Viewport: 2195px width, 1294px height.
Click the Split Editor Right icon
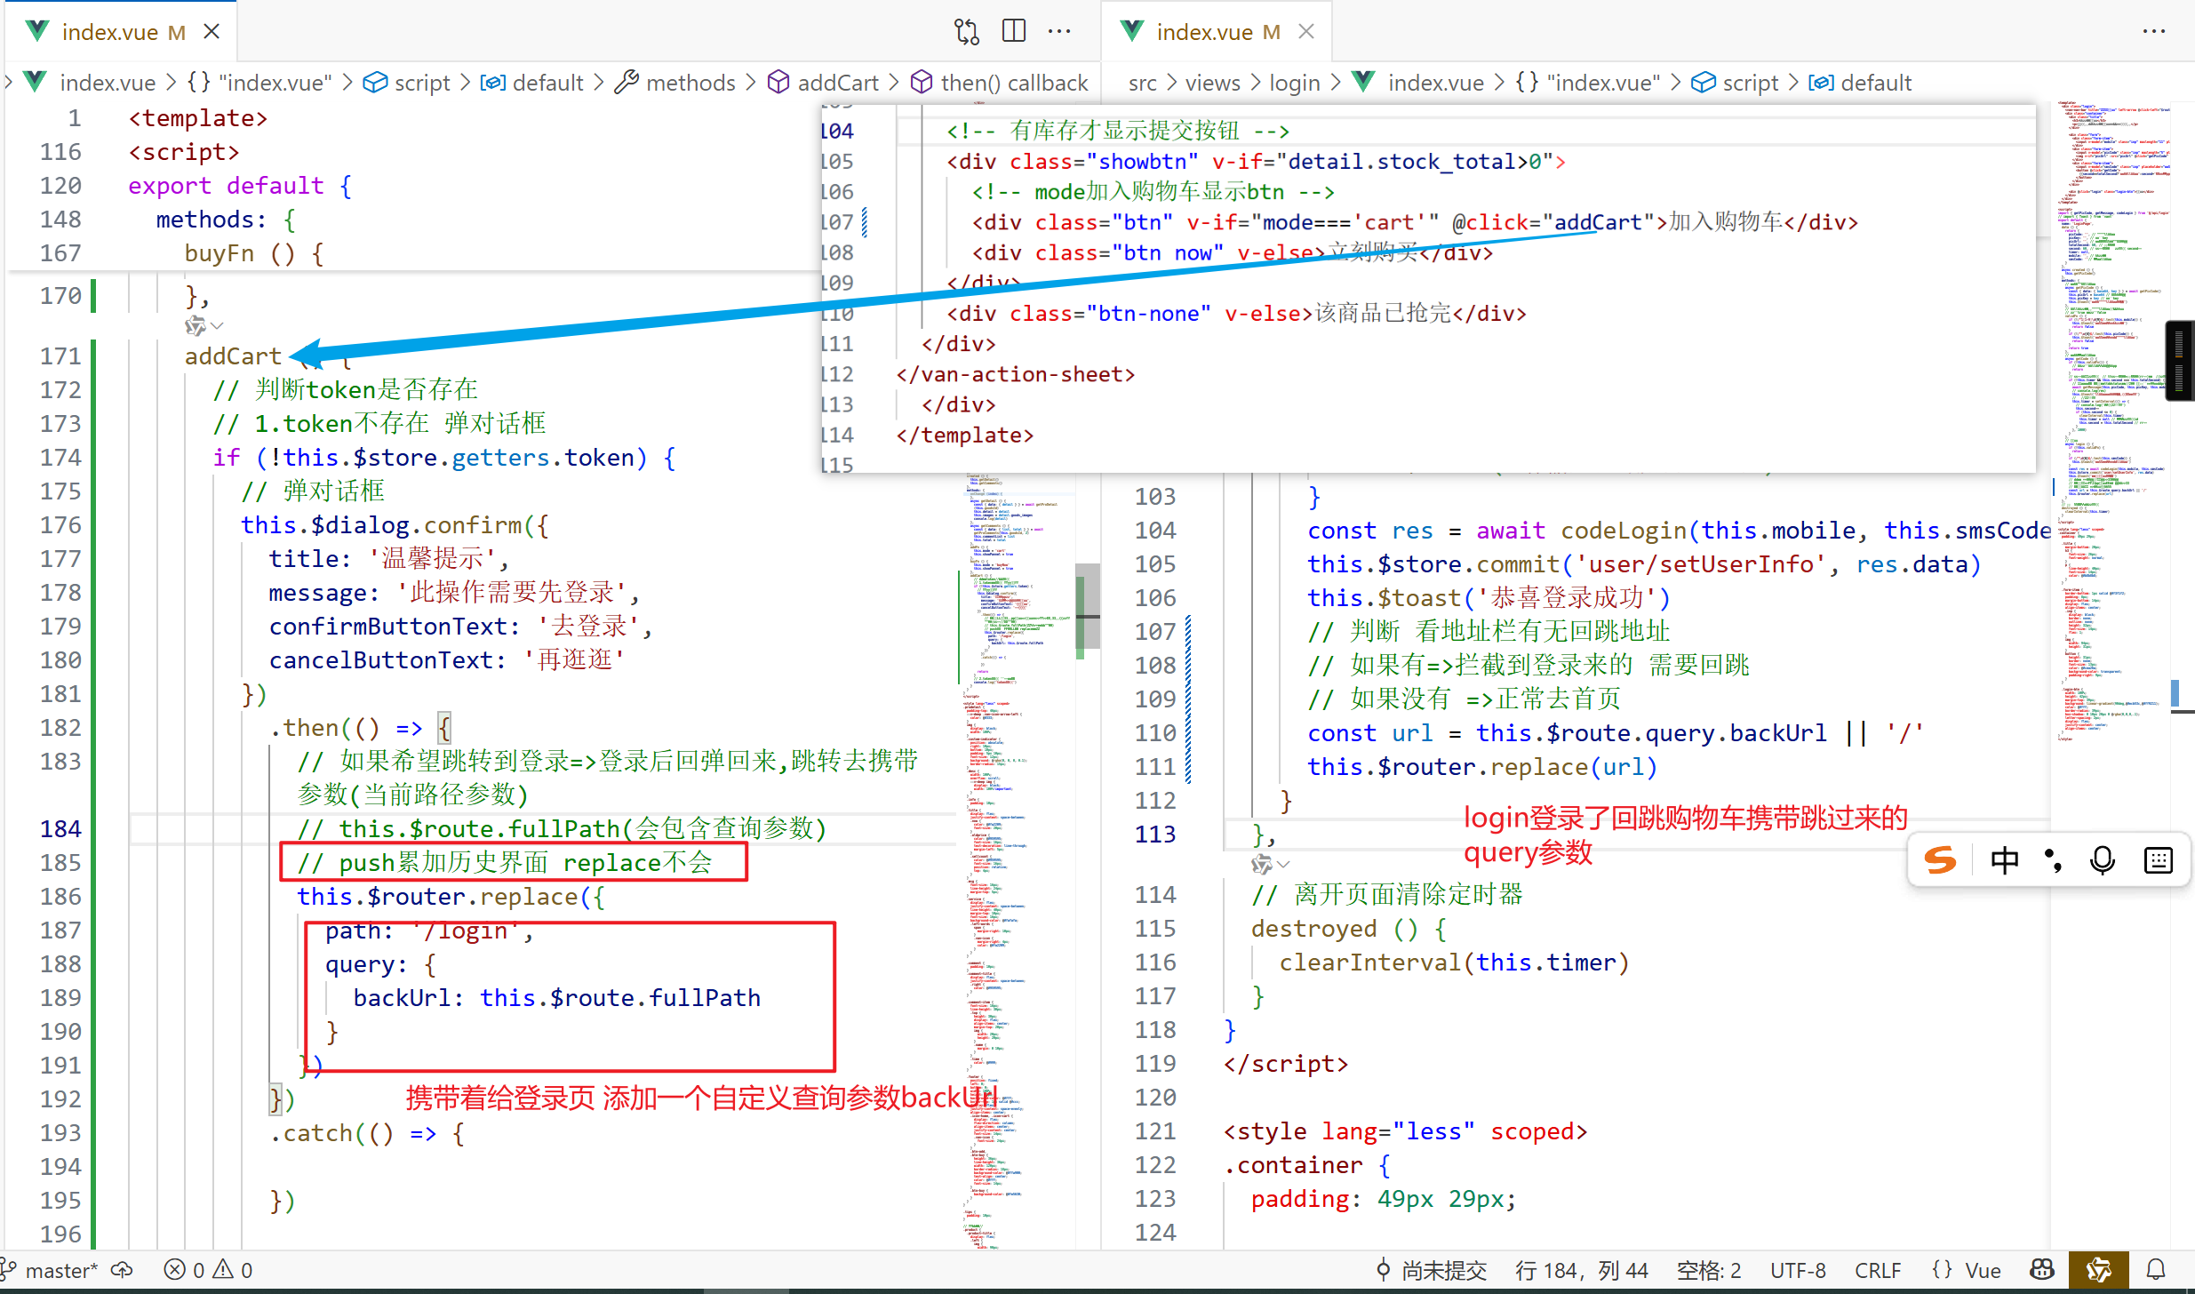click(x=1013, y=32)
